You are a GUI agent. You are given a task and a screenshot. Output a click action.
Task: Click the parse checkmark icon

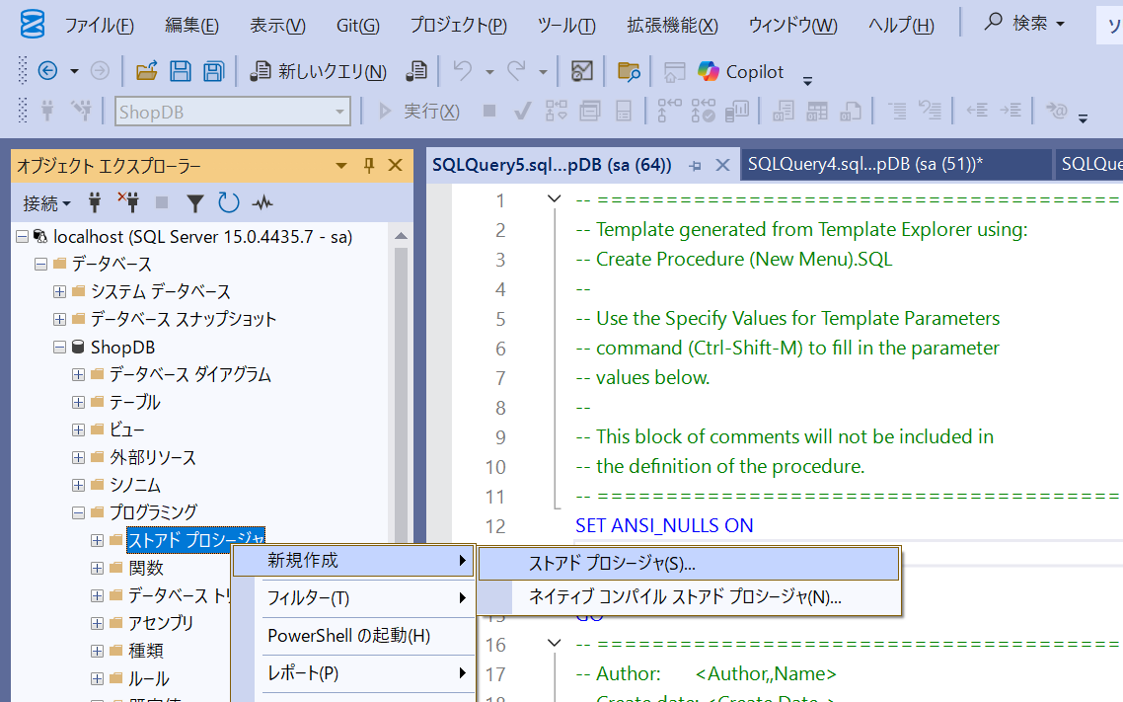(x=523, y=111)
